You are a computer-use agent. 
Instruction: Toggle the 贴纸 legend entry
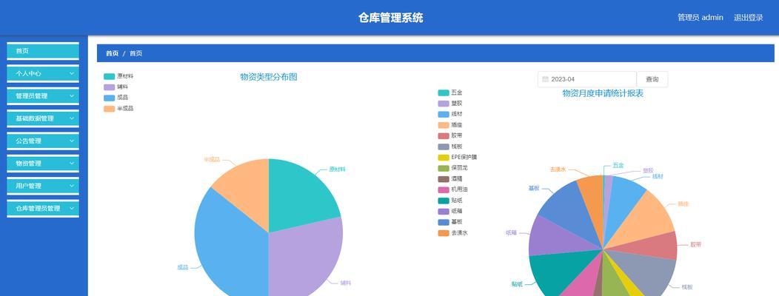point(450,201)
